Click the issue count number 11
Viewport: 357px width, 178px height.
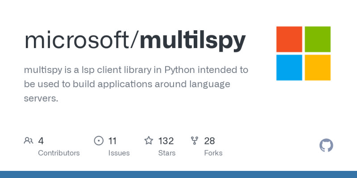click(112, 141)
